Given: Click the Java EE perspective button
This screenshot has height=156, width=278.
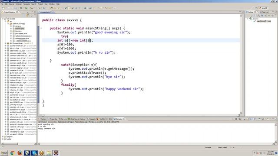Looking at the screenshot, I should point(263,8).
